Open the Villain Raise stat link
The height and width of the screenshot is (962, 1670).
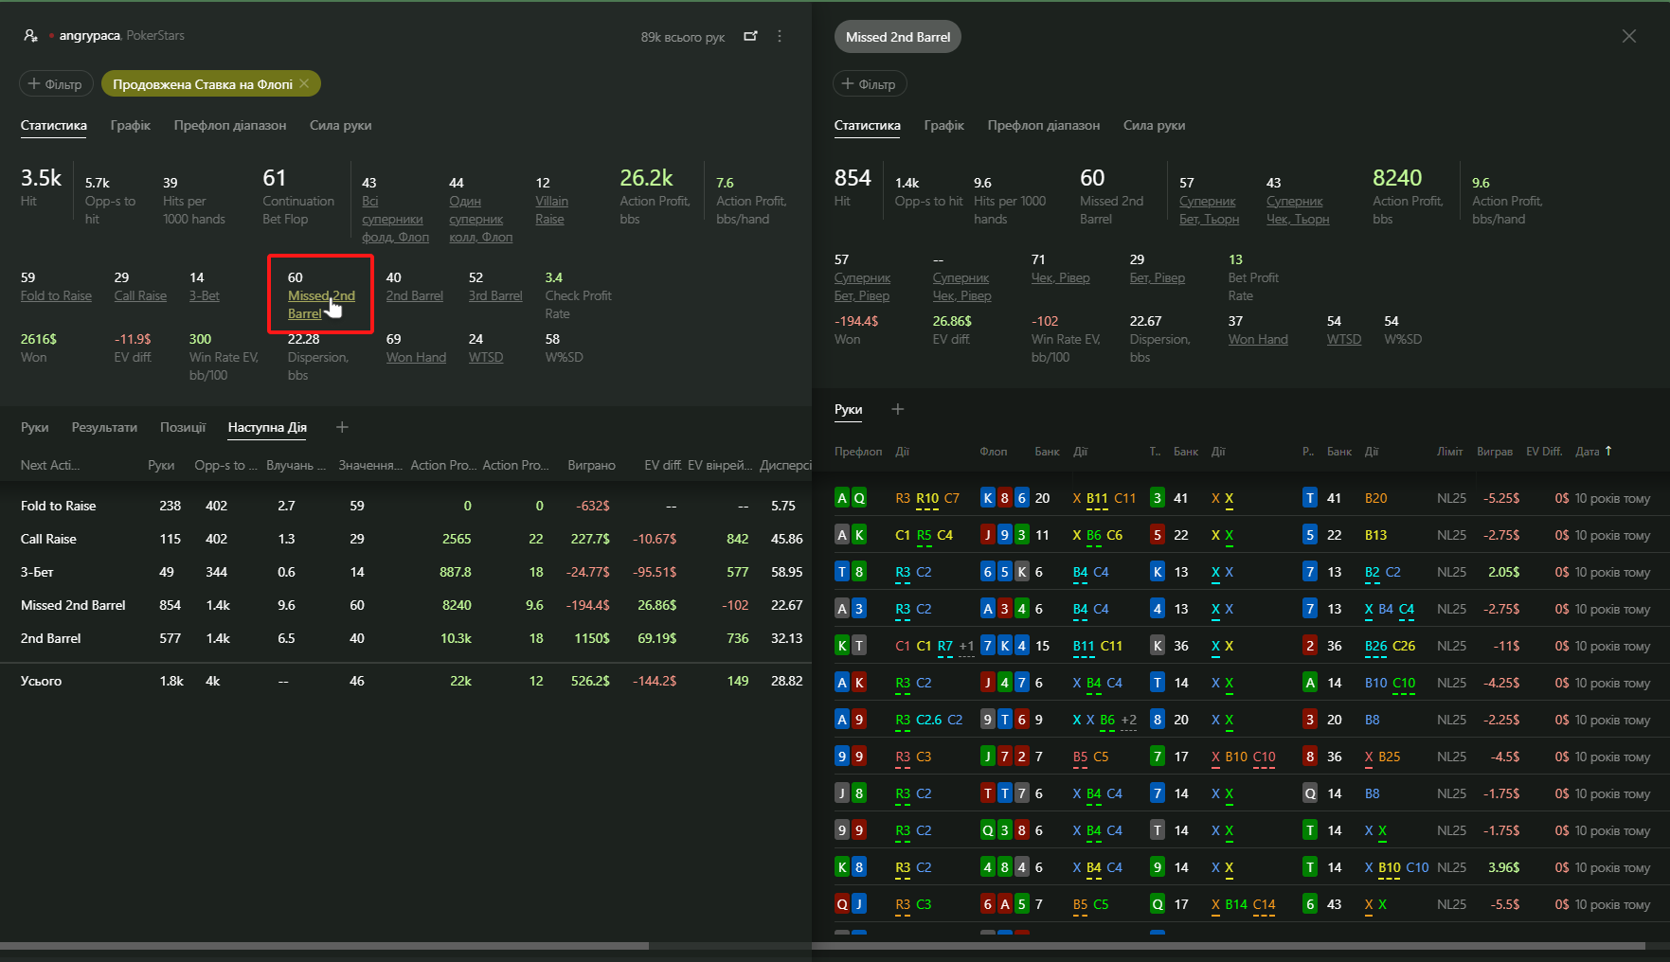pos(551,209)
